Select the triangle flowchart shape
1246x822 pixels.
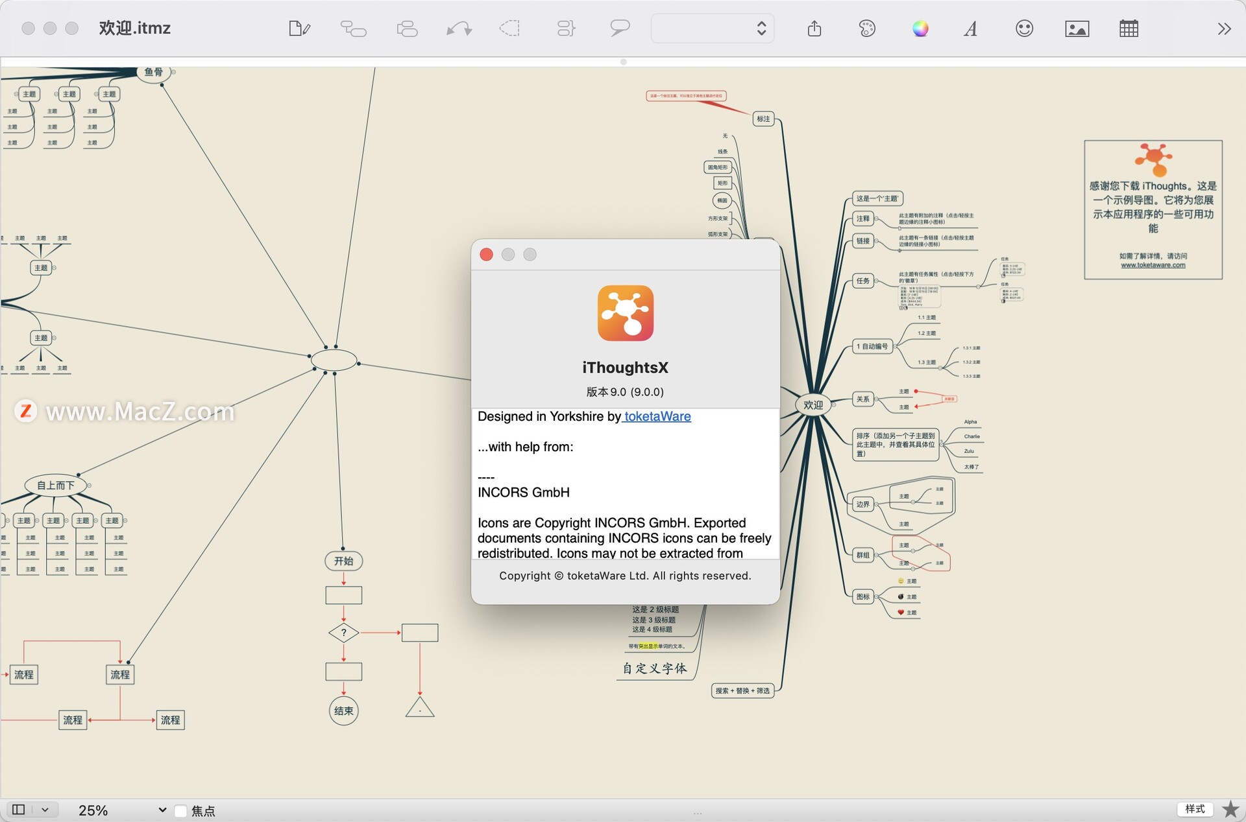[419, 707]
